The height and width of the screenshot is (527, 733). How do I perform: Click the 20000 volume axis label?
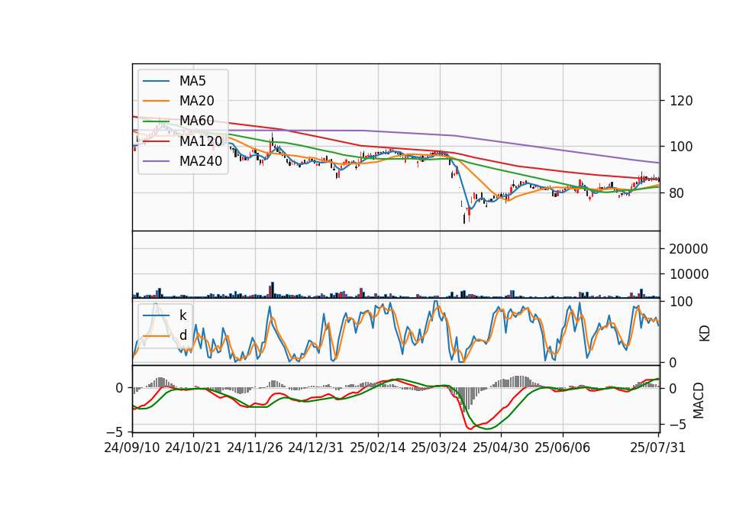click(x=689, y=249)
